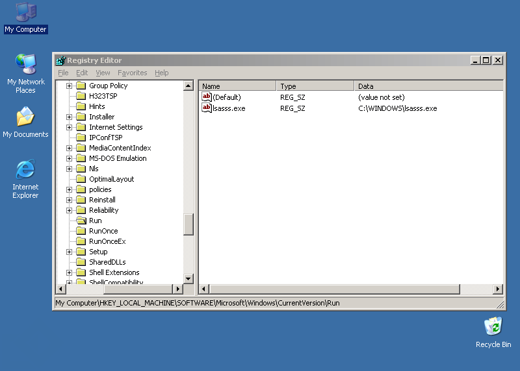Click the Internet Settings folder icon
Image resolution: width=520 pixels, height=371 pixels.
[x=81, y=127]
